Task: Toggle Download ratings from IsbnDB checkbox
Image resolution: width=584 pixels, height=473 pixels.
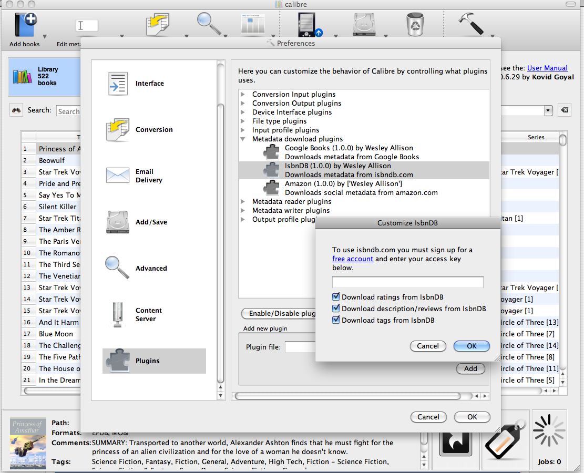Action: pyautogui.click(x=336, y=297)
